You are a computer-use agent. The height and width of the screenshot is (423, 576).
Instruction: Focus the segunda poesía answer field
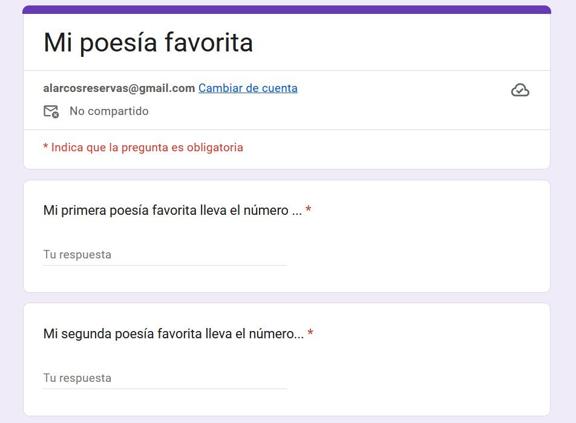165,378
